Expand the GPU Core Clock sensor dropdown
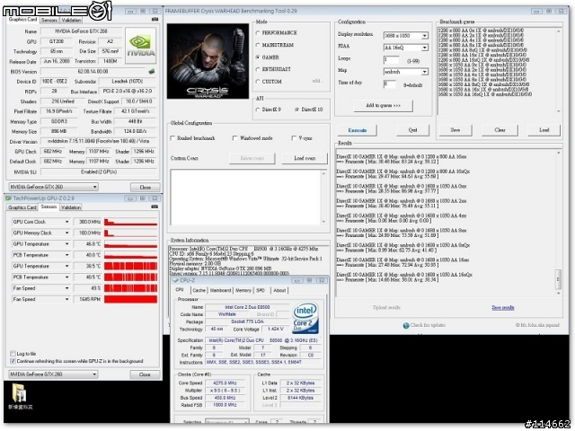This screenshot has height=431, width=575. [66, 222]
